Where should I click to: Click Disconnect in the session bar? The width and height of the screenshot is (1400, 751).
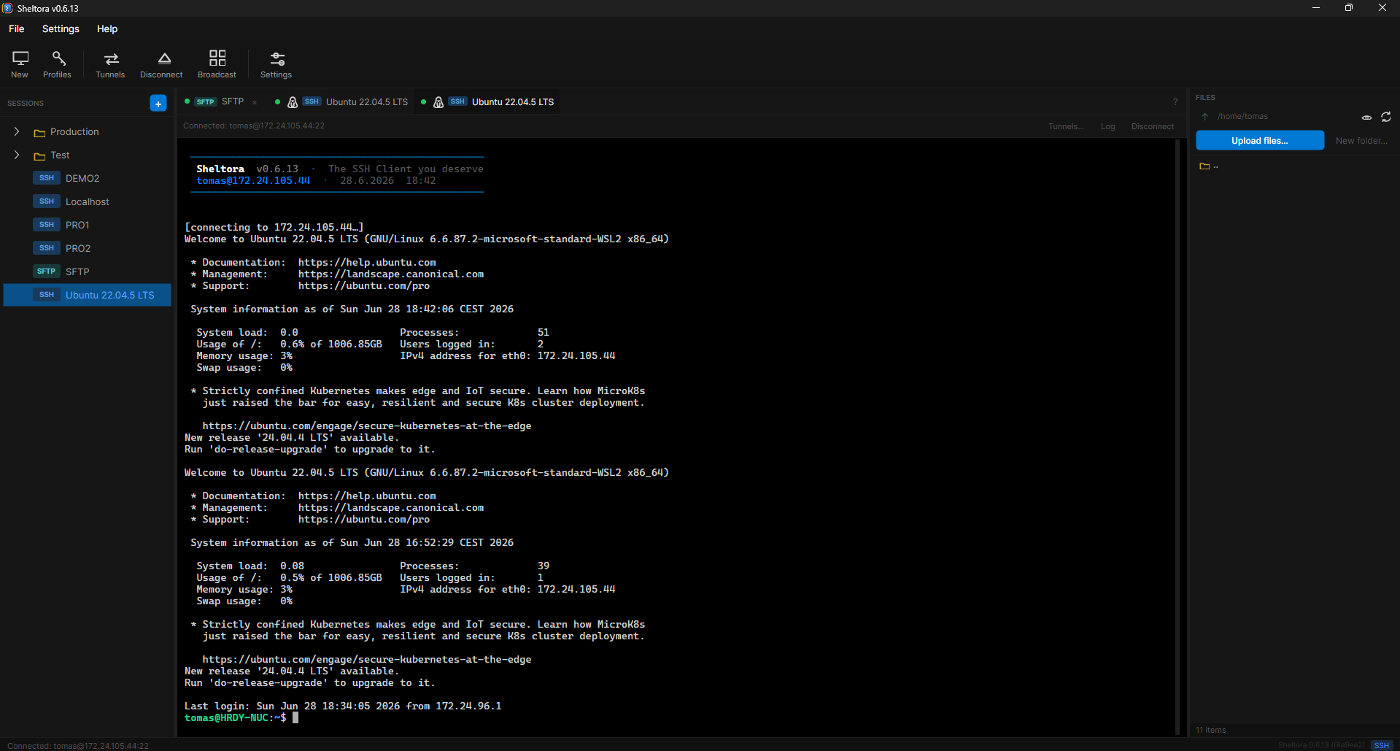coord(1153,126)
